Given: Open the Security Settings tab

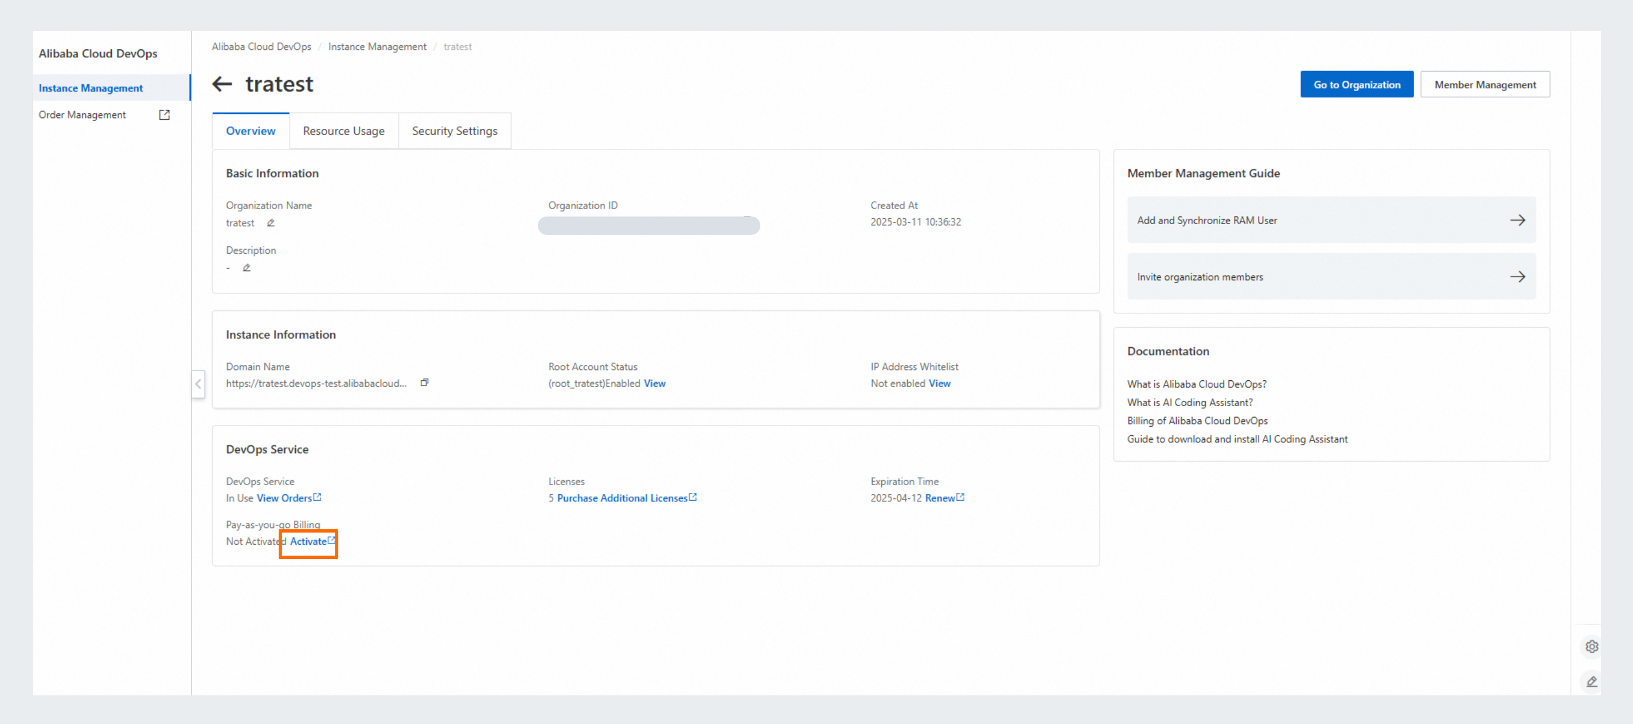Looking at the screenshot, I should (x=455, y=131).
